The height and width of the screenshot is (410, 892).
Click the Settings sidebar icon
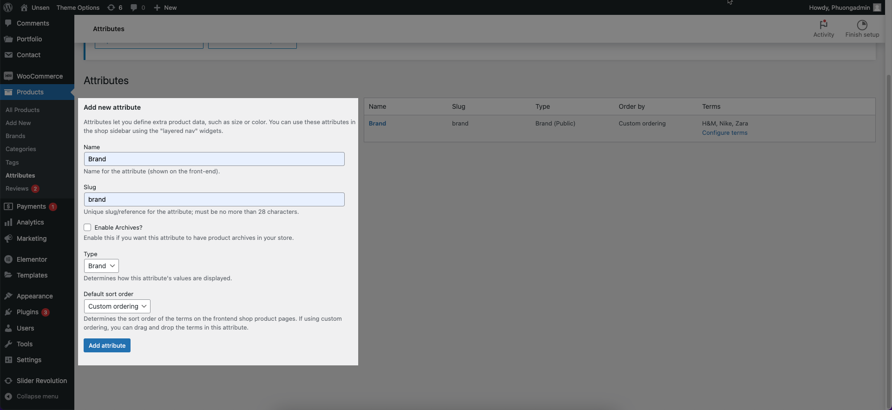pyautogui.click(x=8, y=360)
